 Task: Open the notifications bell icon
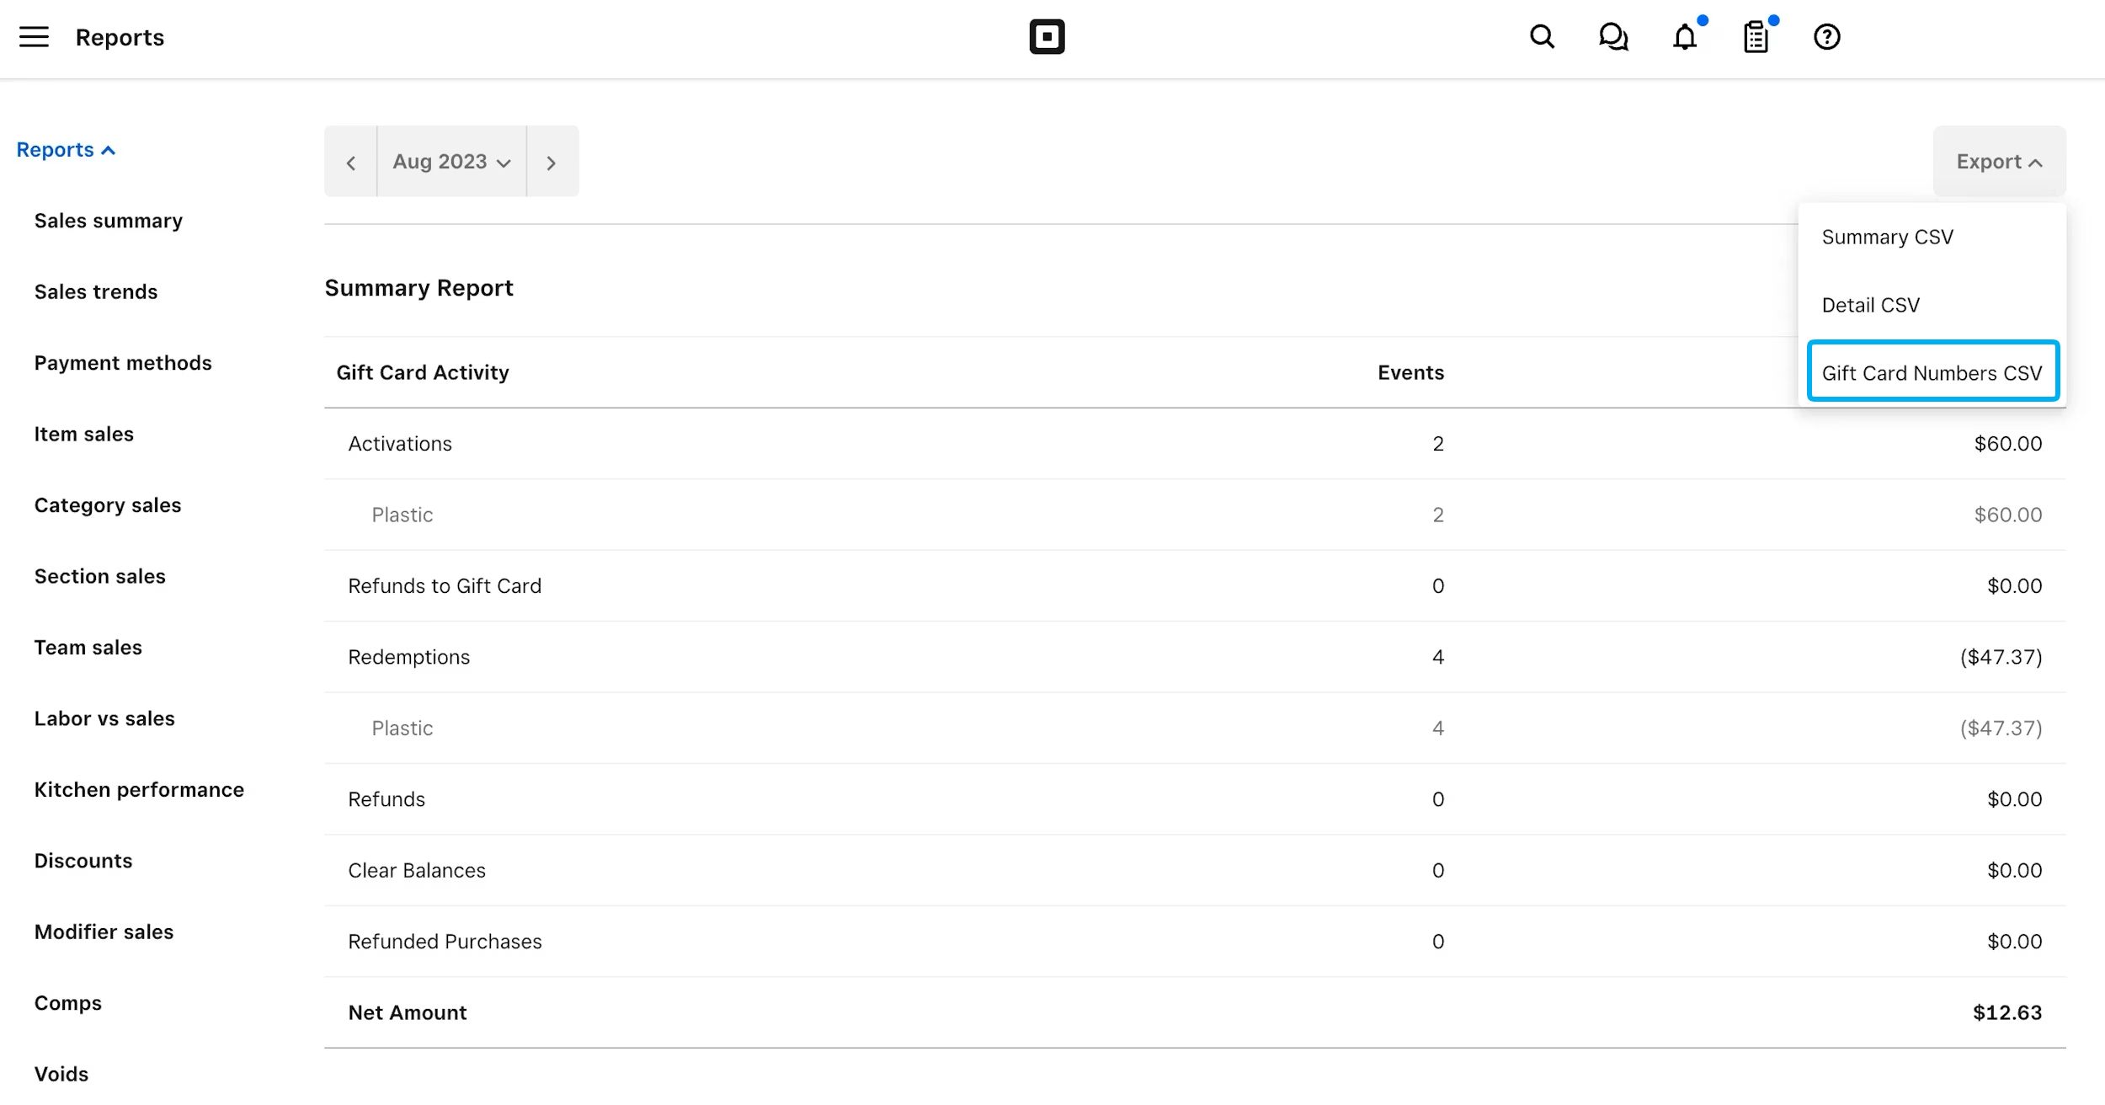click(x=1685, y=37)
